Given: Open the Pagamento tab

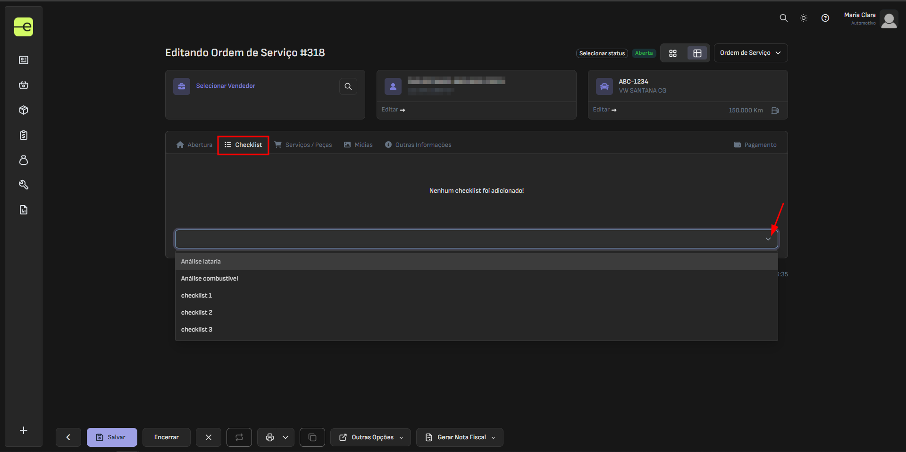Looking at the screenshot, I should click(x=755, y=145).
